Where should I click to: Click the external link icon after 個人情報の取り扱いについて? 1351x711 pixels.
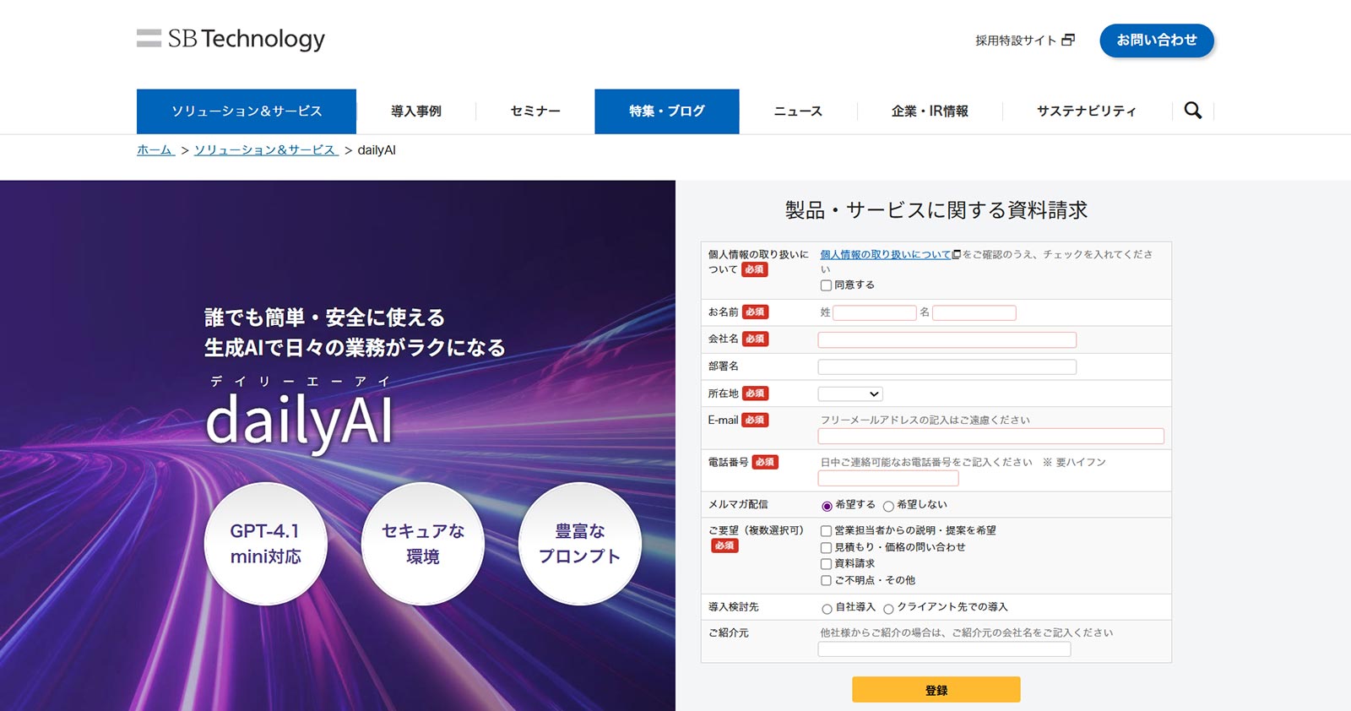point(956,254)
